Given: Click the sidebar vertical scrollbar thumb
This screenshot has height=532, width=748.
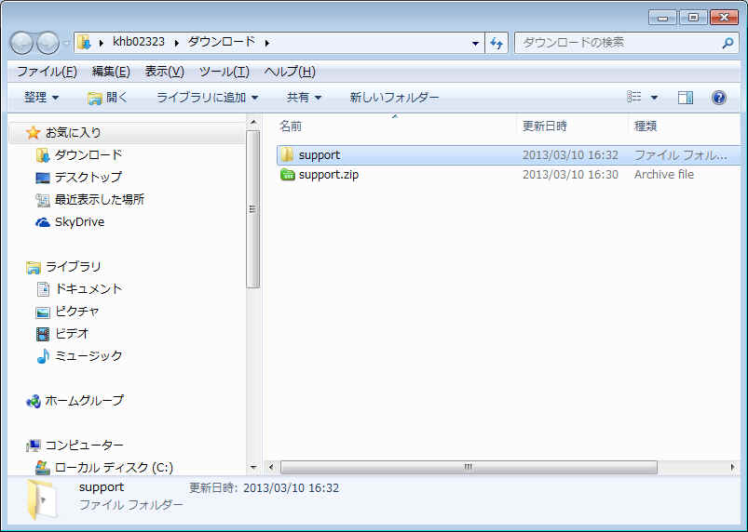Looking at the screenshot, I should tap(253, 209).
